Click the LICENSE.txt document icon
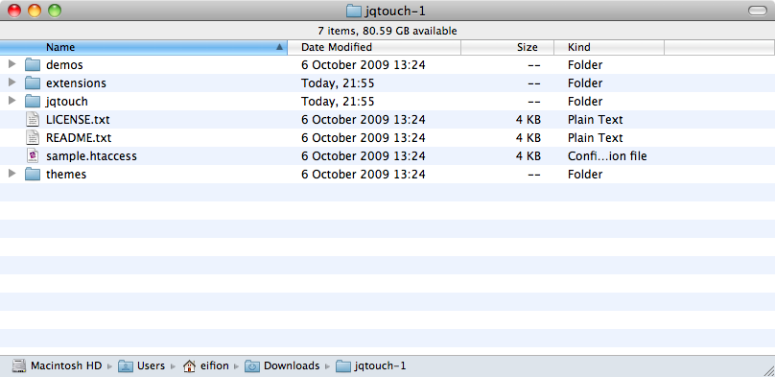The width and height of the screenshot is (775, 377). click(x=32, y=120)
